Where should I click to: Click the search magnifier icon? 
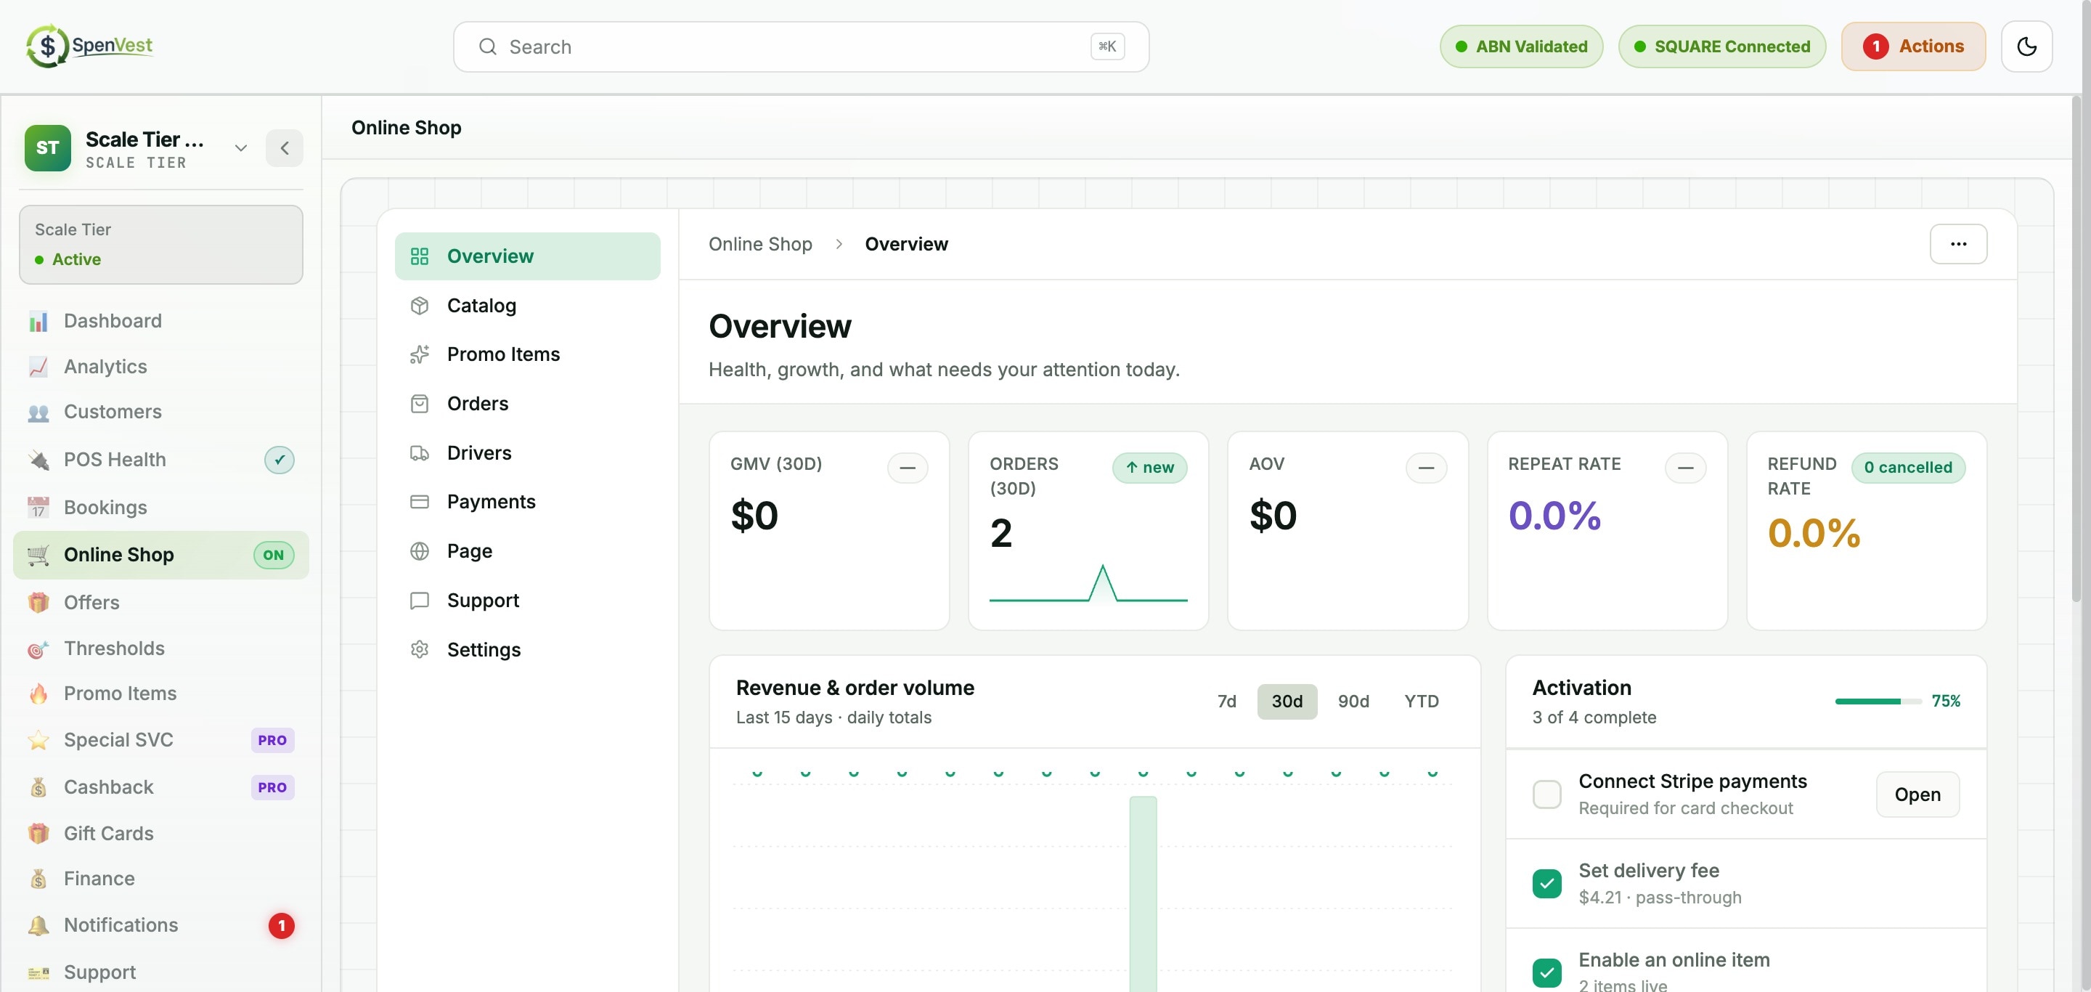[487, 47]
